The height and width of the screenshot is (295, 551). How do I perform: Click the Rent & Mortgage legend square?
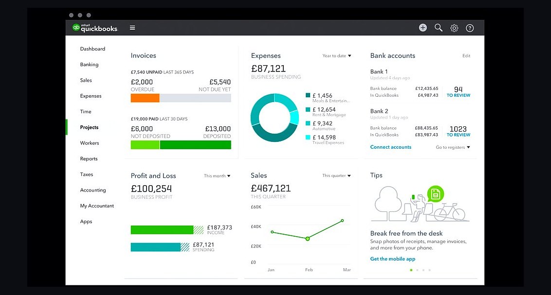tap(308, 109)
